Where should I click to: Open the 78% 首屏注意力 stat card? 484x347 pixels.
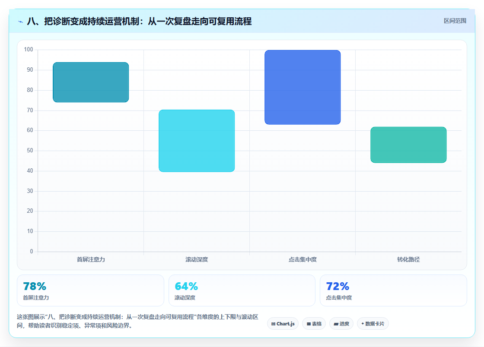(90, 290)
